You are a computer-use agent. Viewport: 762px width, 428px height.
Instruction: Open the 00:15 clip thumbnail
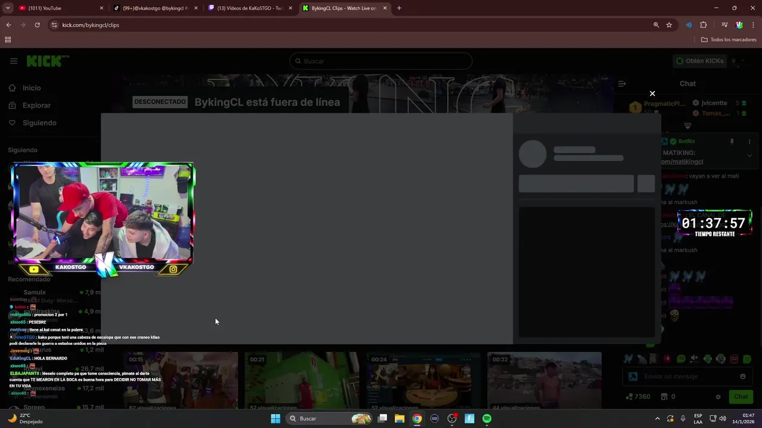[x=181, y=380]
